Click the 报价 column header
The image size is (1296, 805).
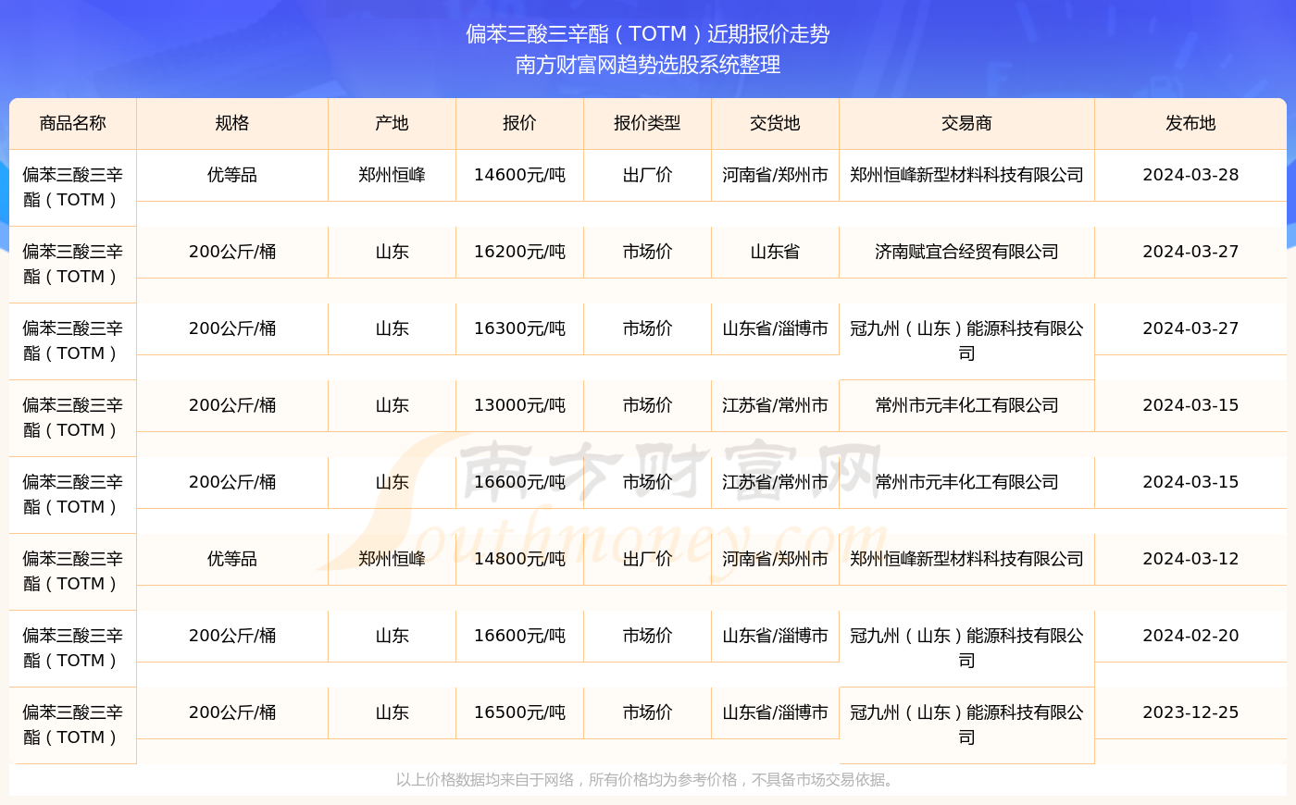coord(519,124)
